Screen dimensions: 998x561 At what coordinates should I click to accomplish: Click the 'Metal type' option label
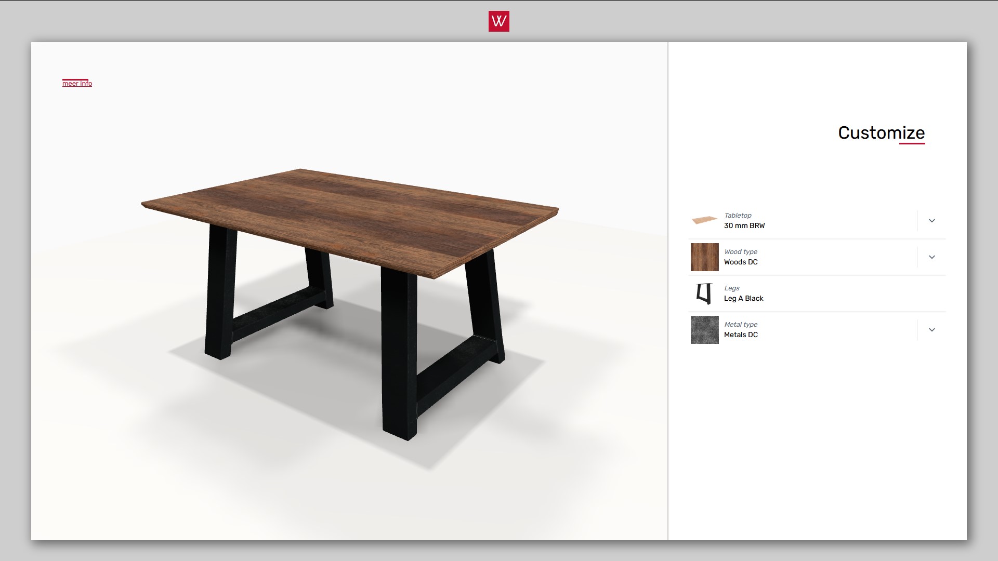tap(741, 324)
